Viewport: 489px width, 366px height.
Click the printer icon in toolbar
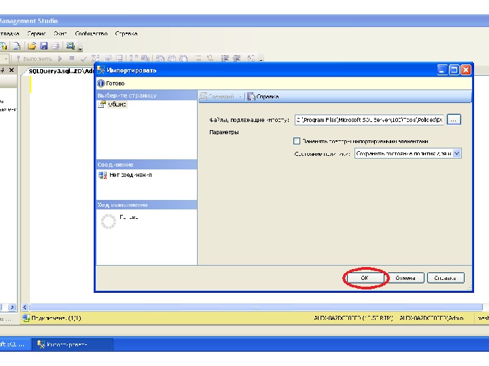point(56,46)
